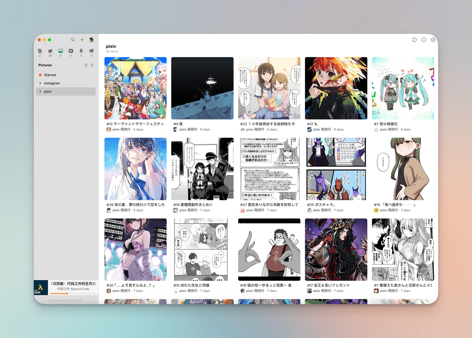Click title '#7 祝☆映画化'

click(x=386, y=124)
